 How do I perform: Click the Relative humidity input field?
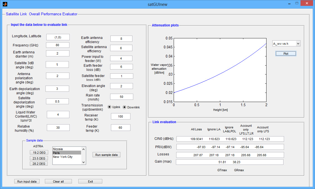58,128
